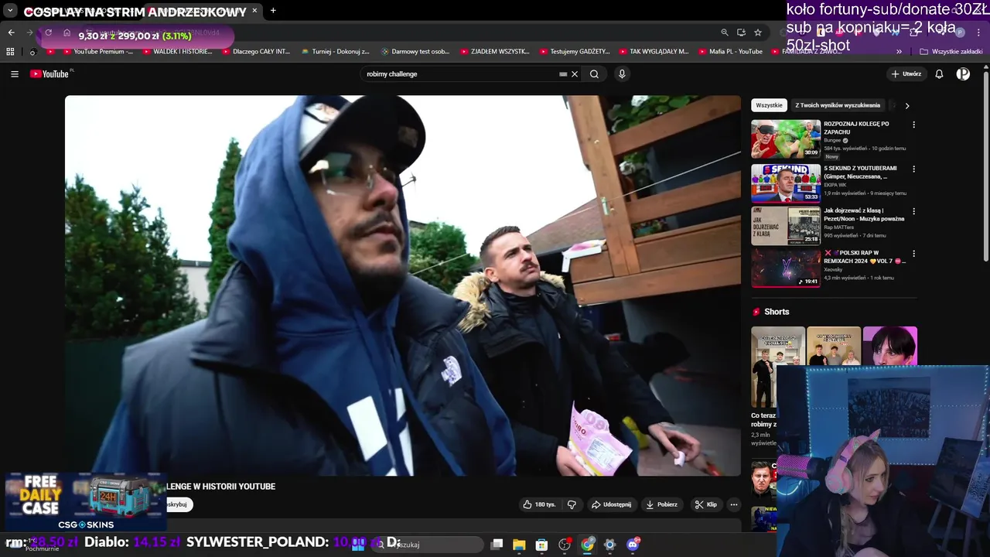This screenshot has height=557, width=990.
Task: Share the video via Udostępnij
Action: (611, 504)
